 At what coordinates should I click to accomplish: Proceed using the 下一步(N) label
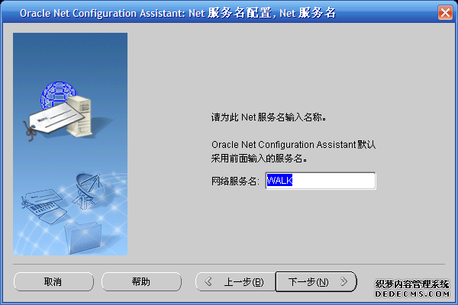pyautogui.click(x=308, y=281)
